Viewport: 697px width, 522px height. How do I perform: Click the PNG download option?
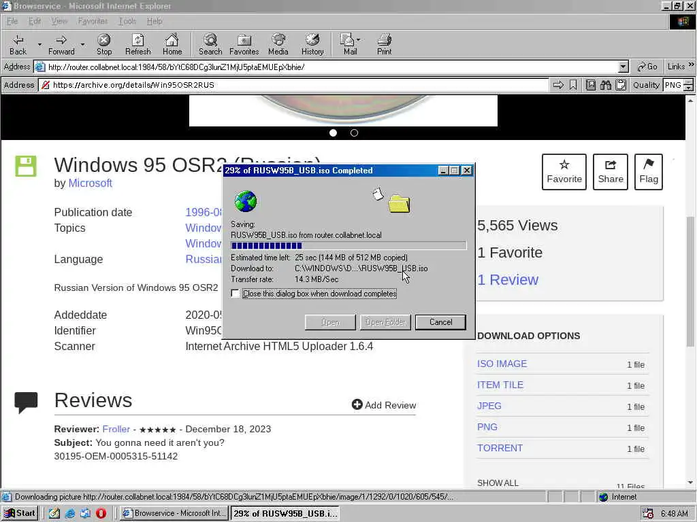pos(487,427)
